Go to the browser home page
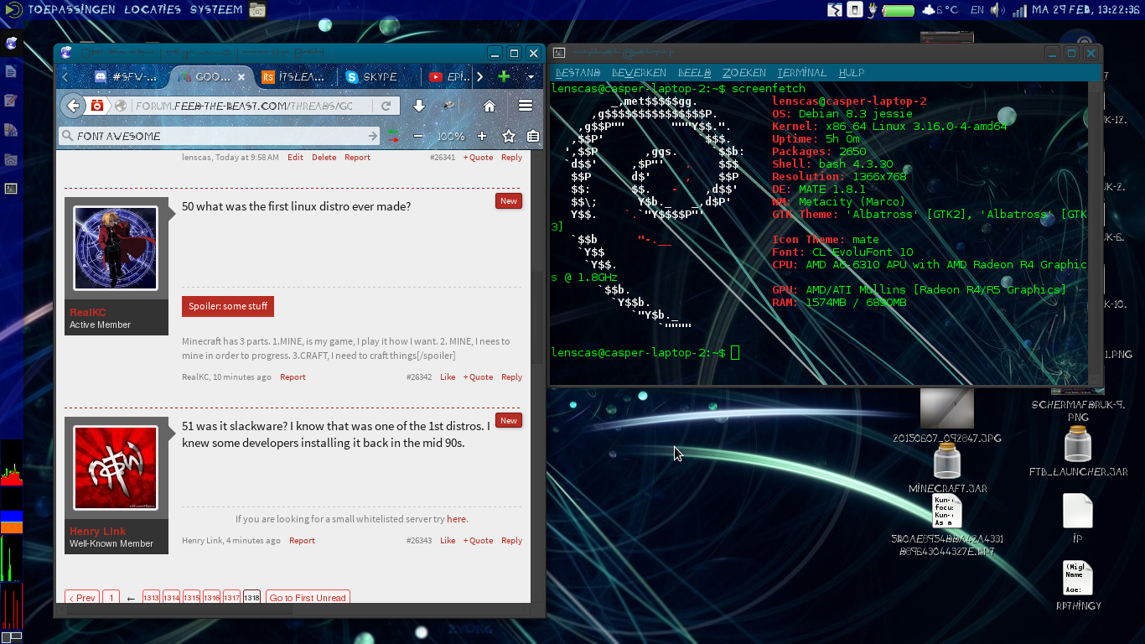1145x644 pixels. tap(490, 106)
